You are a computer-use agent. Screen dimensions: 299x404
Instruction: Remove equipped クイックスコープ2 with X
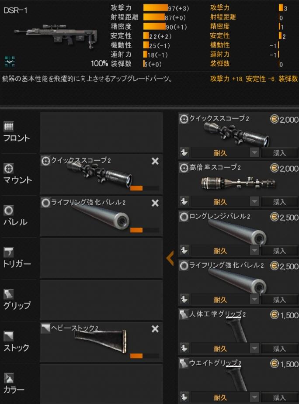[155, 161]
